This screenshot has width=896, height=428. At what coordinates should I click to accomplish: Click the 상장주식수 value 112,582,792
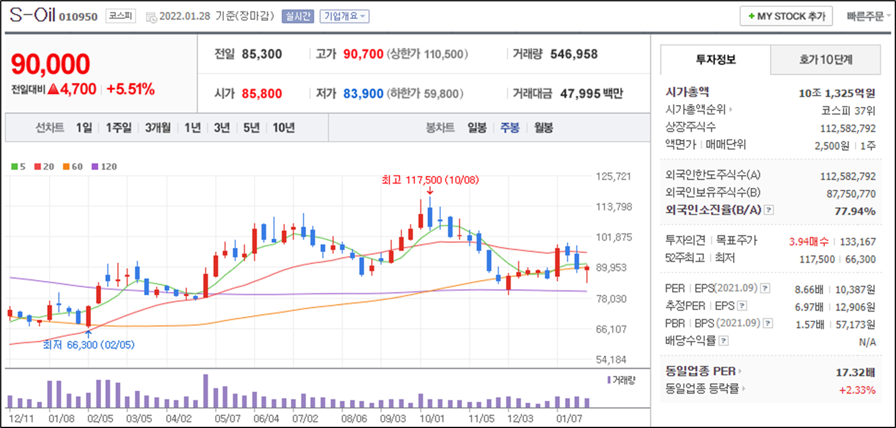coord(848,128)
